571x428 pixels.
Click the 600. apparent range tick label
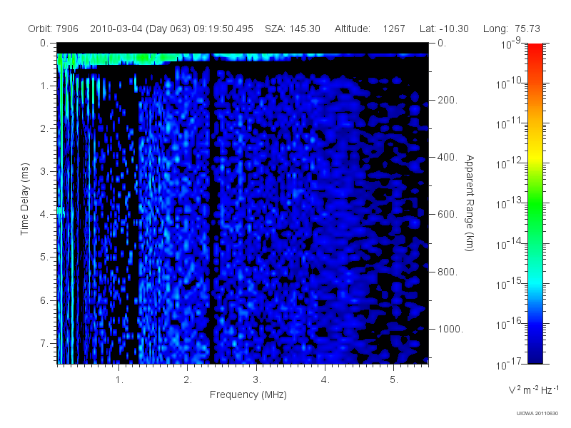pos(448,215)
